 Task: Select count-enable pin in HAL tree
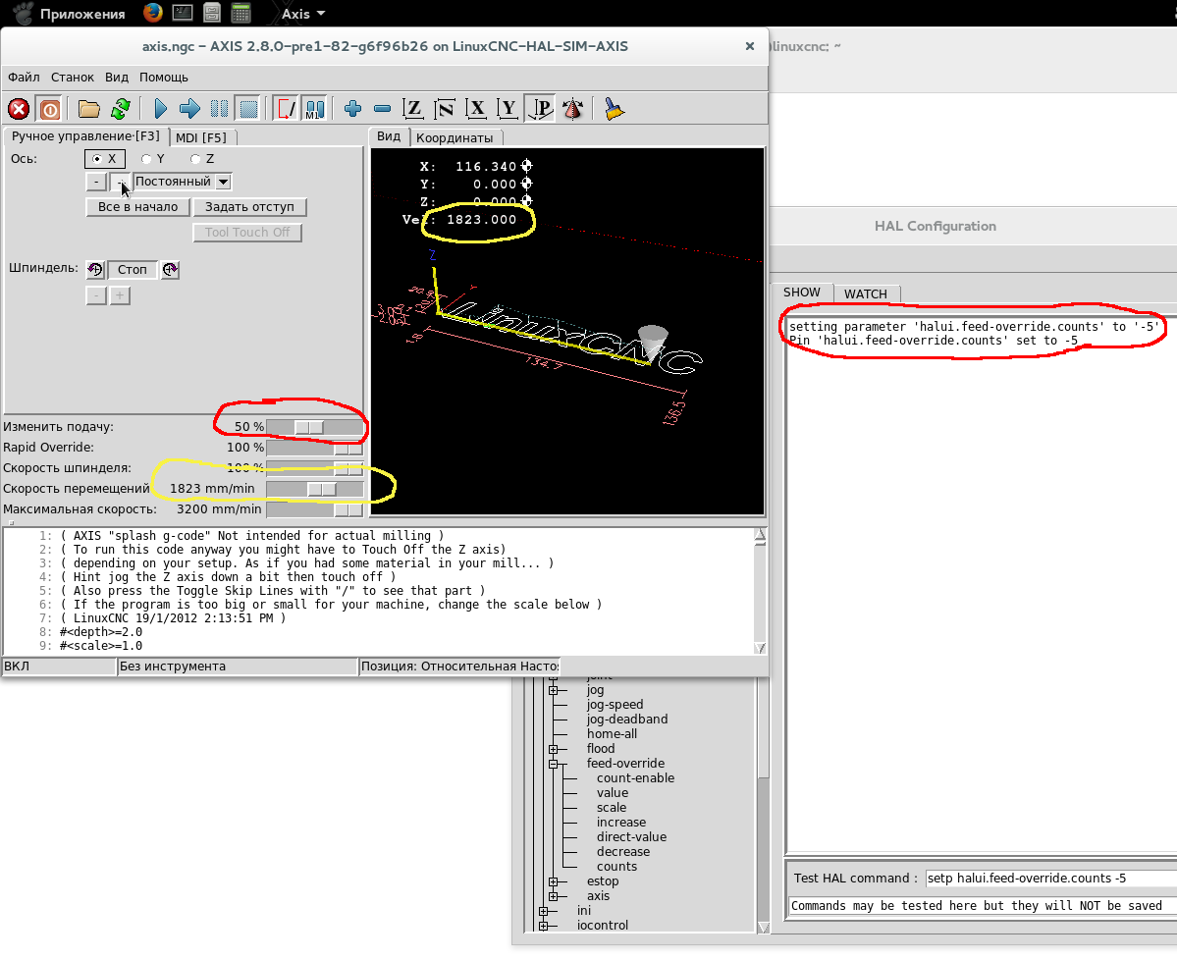click(636, 778)
